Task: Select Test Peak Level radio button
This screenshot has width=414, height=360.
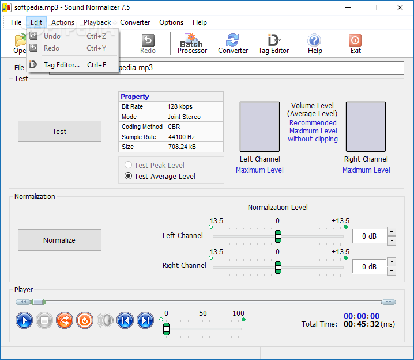Action: point(154,165)
